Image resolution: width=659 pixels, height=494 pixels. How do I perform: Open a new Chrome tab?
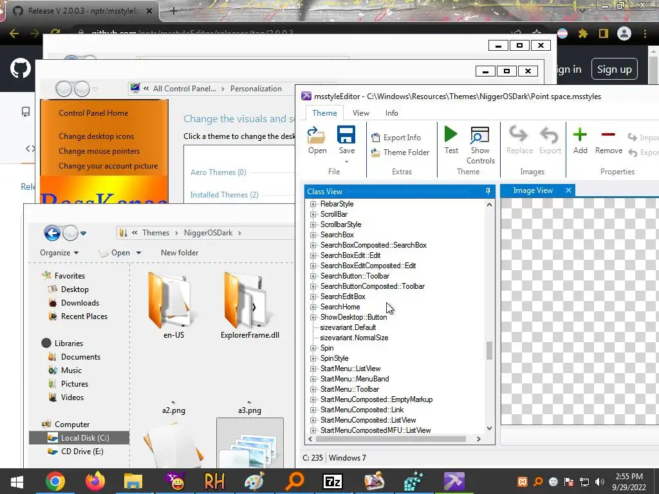point(174,11)
